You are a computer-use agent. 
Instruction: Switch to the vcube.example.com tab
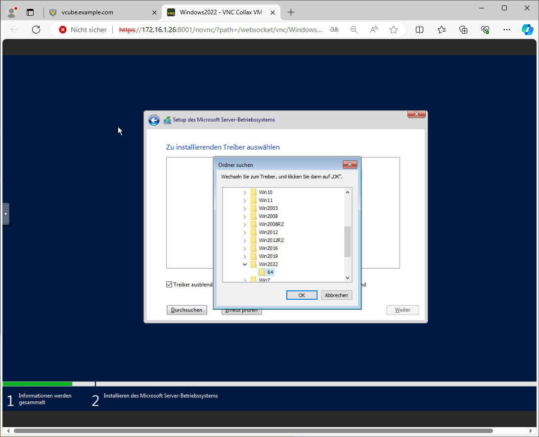point(102,13)
